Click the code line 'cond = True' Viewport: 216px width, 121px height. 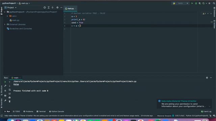[77, 23]
